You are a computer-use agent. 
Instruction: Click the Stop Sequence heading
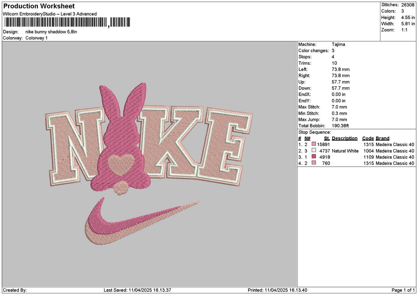(315, 132)
